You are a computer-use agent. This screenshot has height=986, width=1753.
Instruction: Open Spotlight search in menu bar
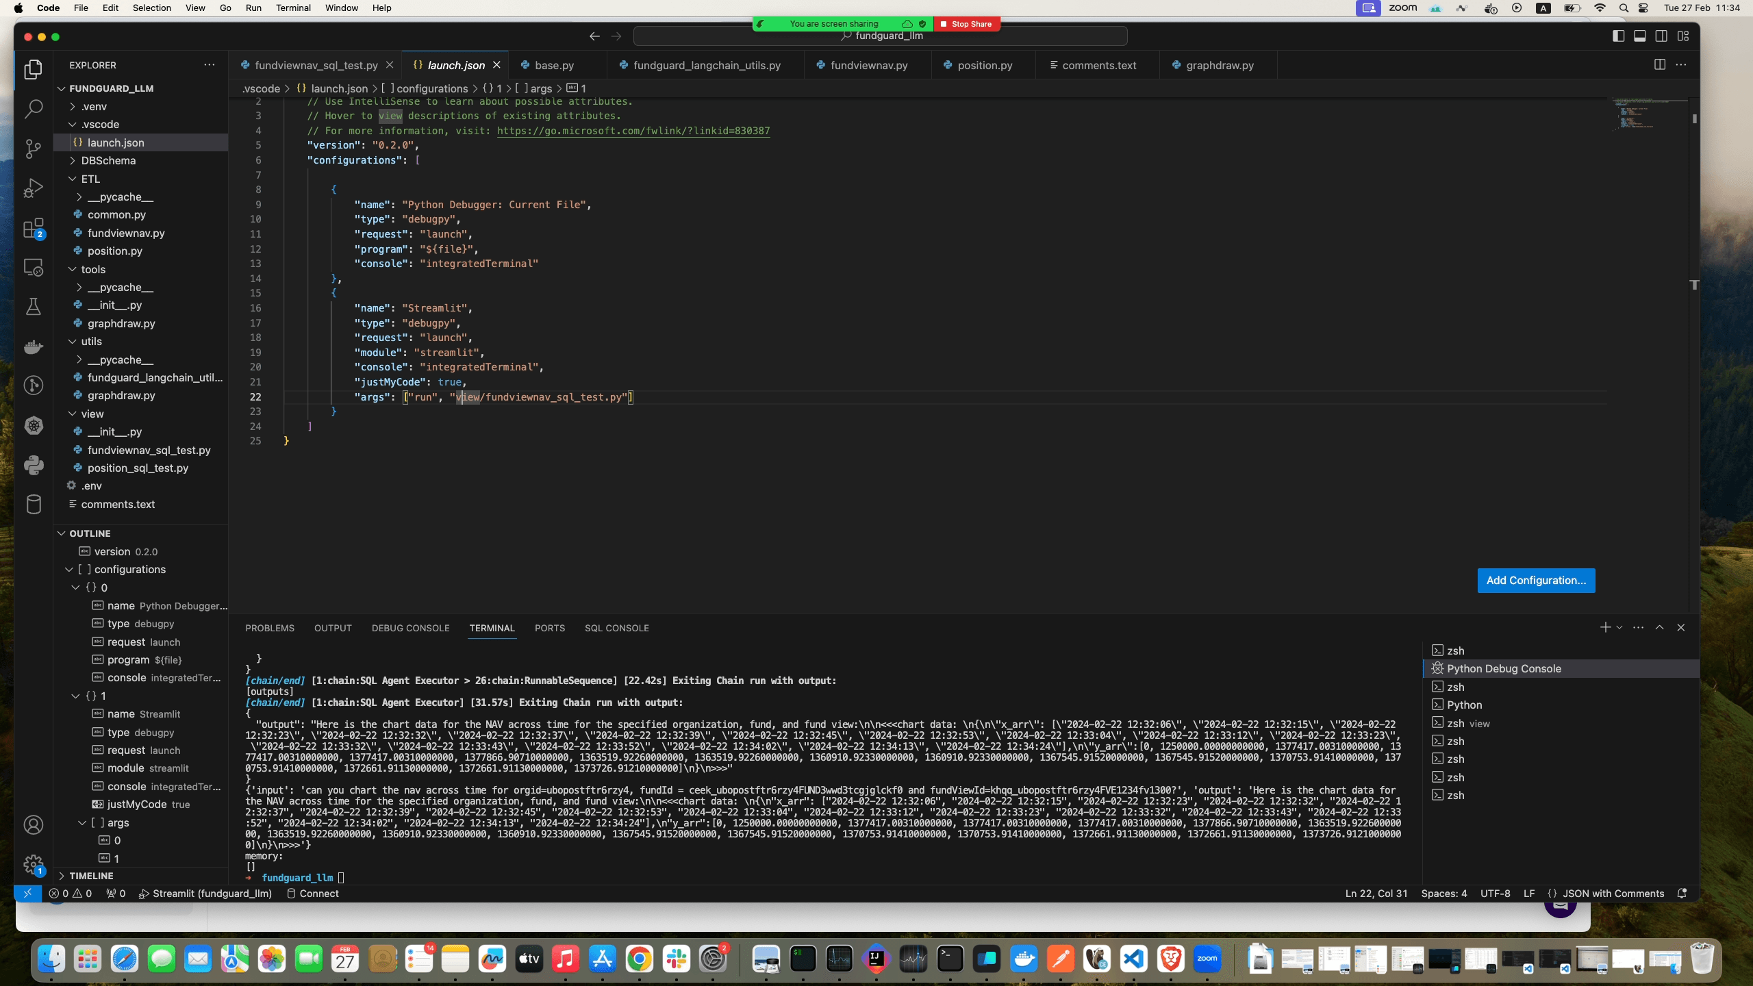1624,8
